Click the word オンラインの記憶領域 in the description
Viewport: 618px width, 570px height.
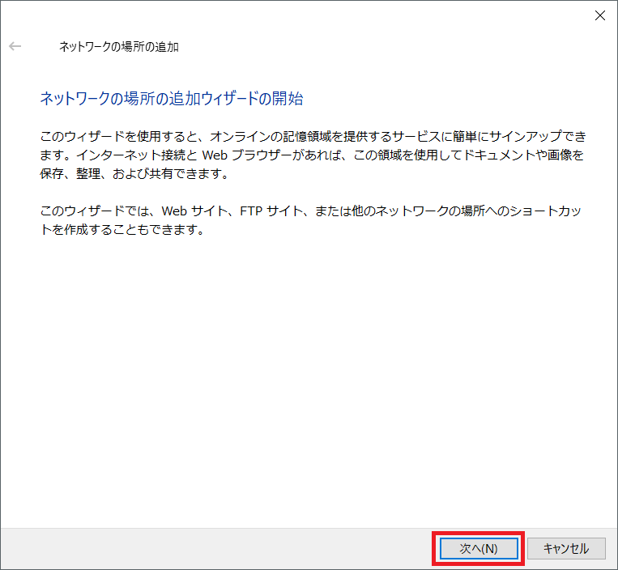tap(271, 134)
